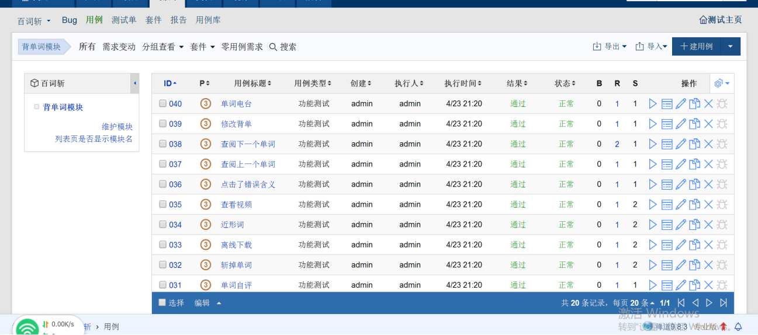Run test case 035 查看视频

653,204
